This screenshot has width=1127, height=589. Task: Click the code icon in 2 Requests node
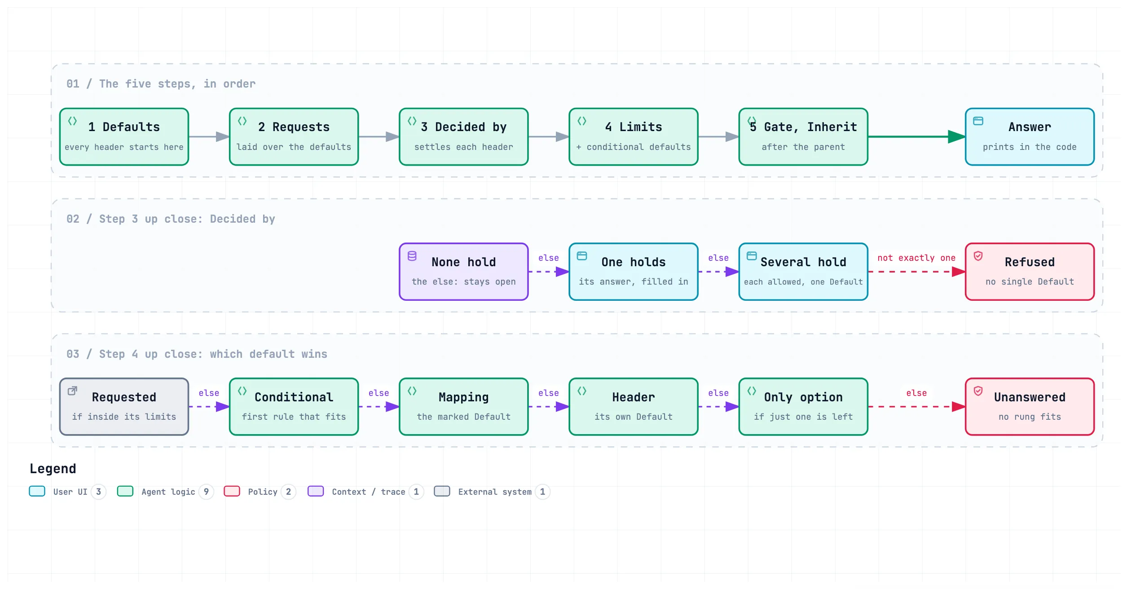(x=242, y=121)
